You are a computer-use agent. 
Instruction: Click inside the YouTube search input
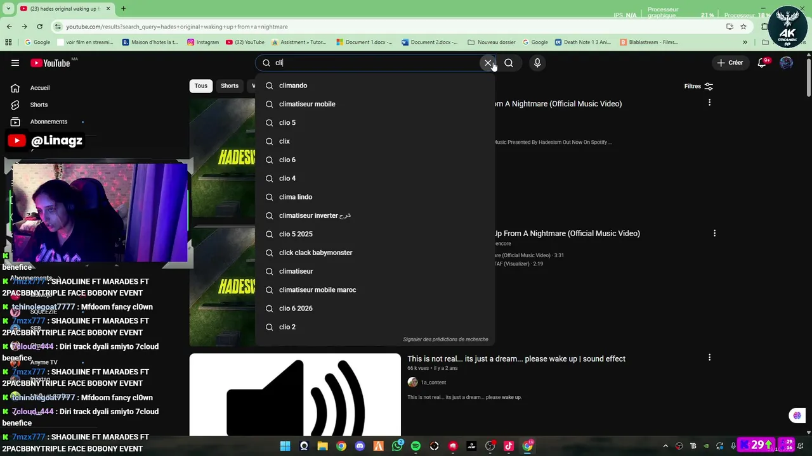pyautogui.click(x=374, y=63)
